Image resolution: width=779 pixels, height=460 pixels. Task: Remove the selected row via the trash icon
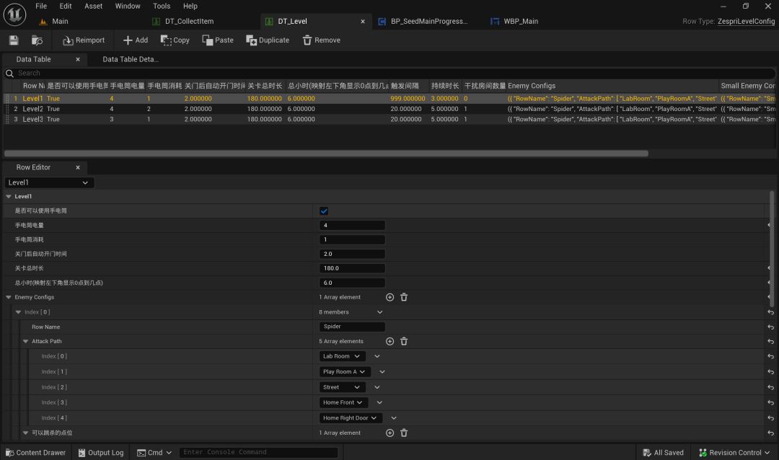click(322, 40)
